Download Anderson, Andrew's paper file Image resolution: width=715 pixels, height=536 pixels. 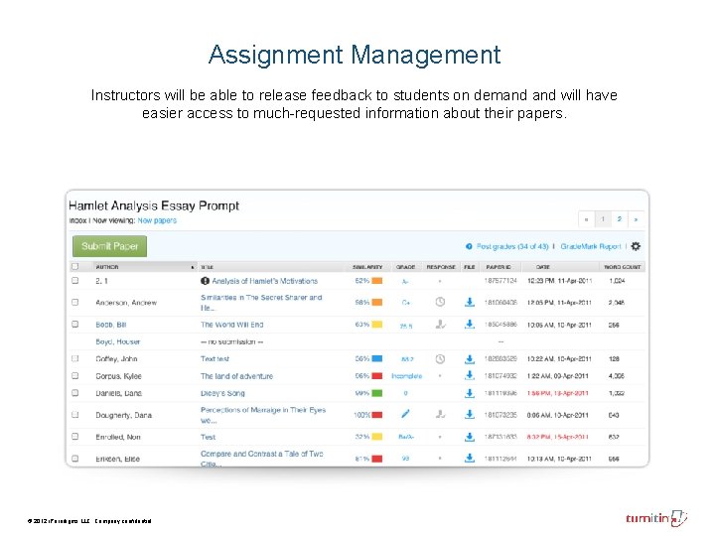click(x=469, y=302)
